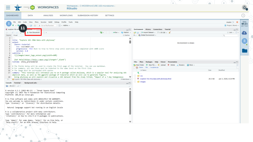Go to the Home directory icon
Viewport: 253px width, 142px height.
137,68
